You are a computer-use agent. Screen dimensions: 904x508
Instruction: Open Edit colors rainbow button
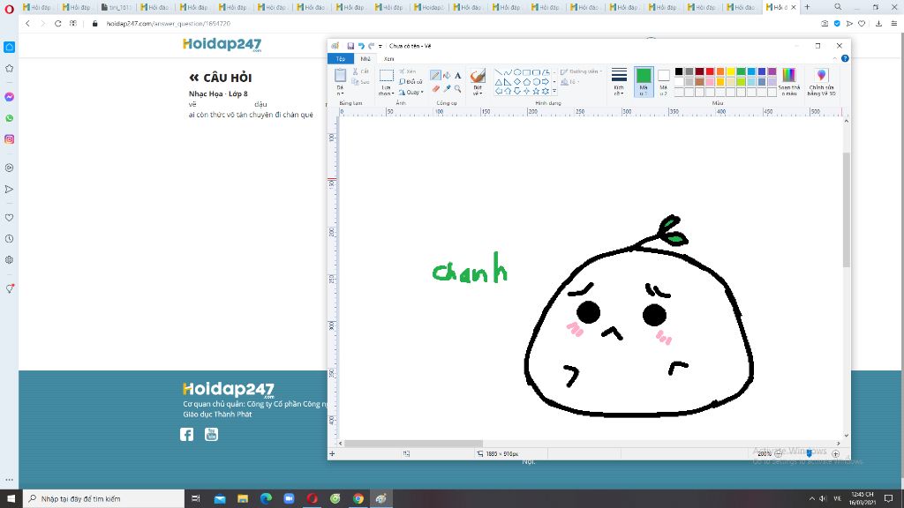pos(788,81)
